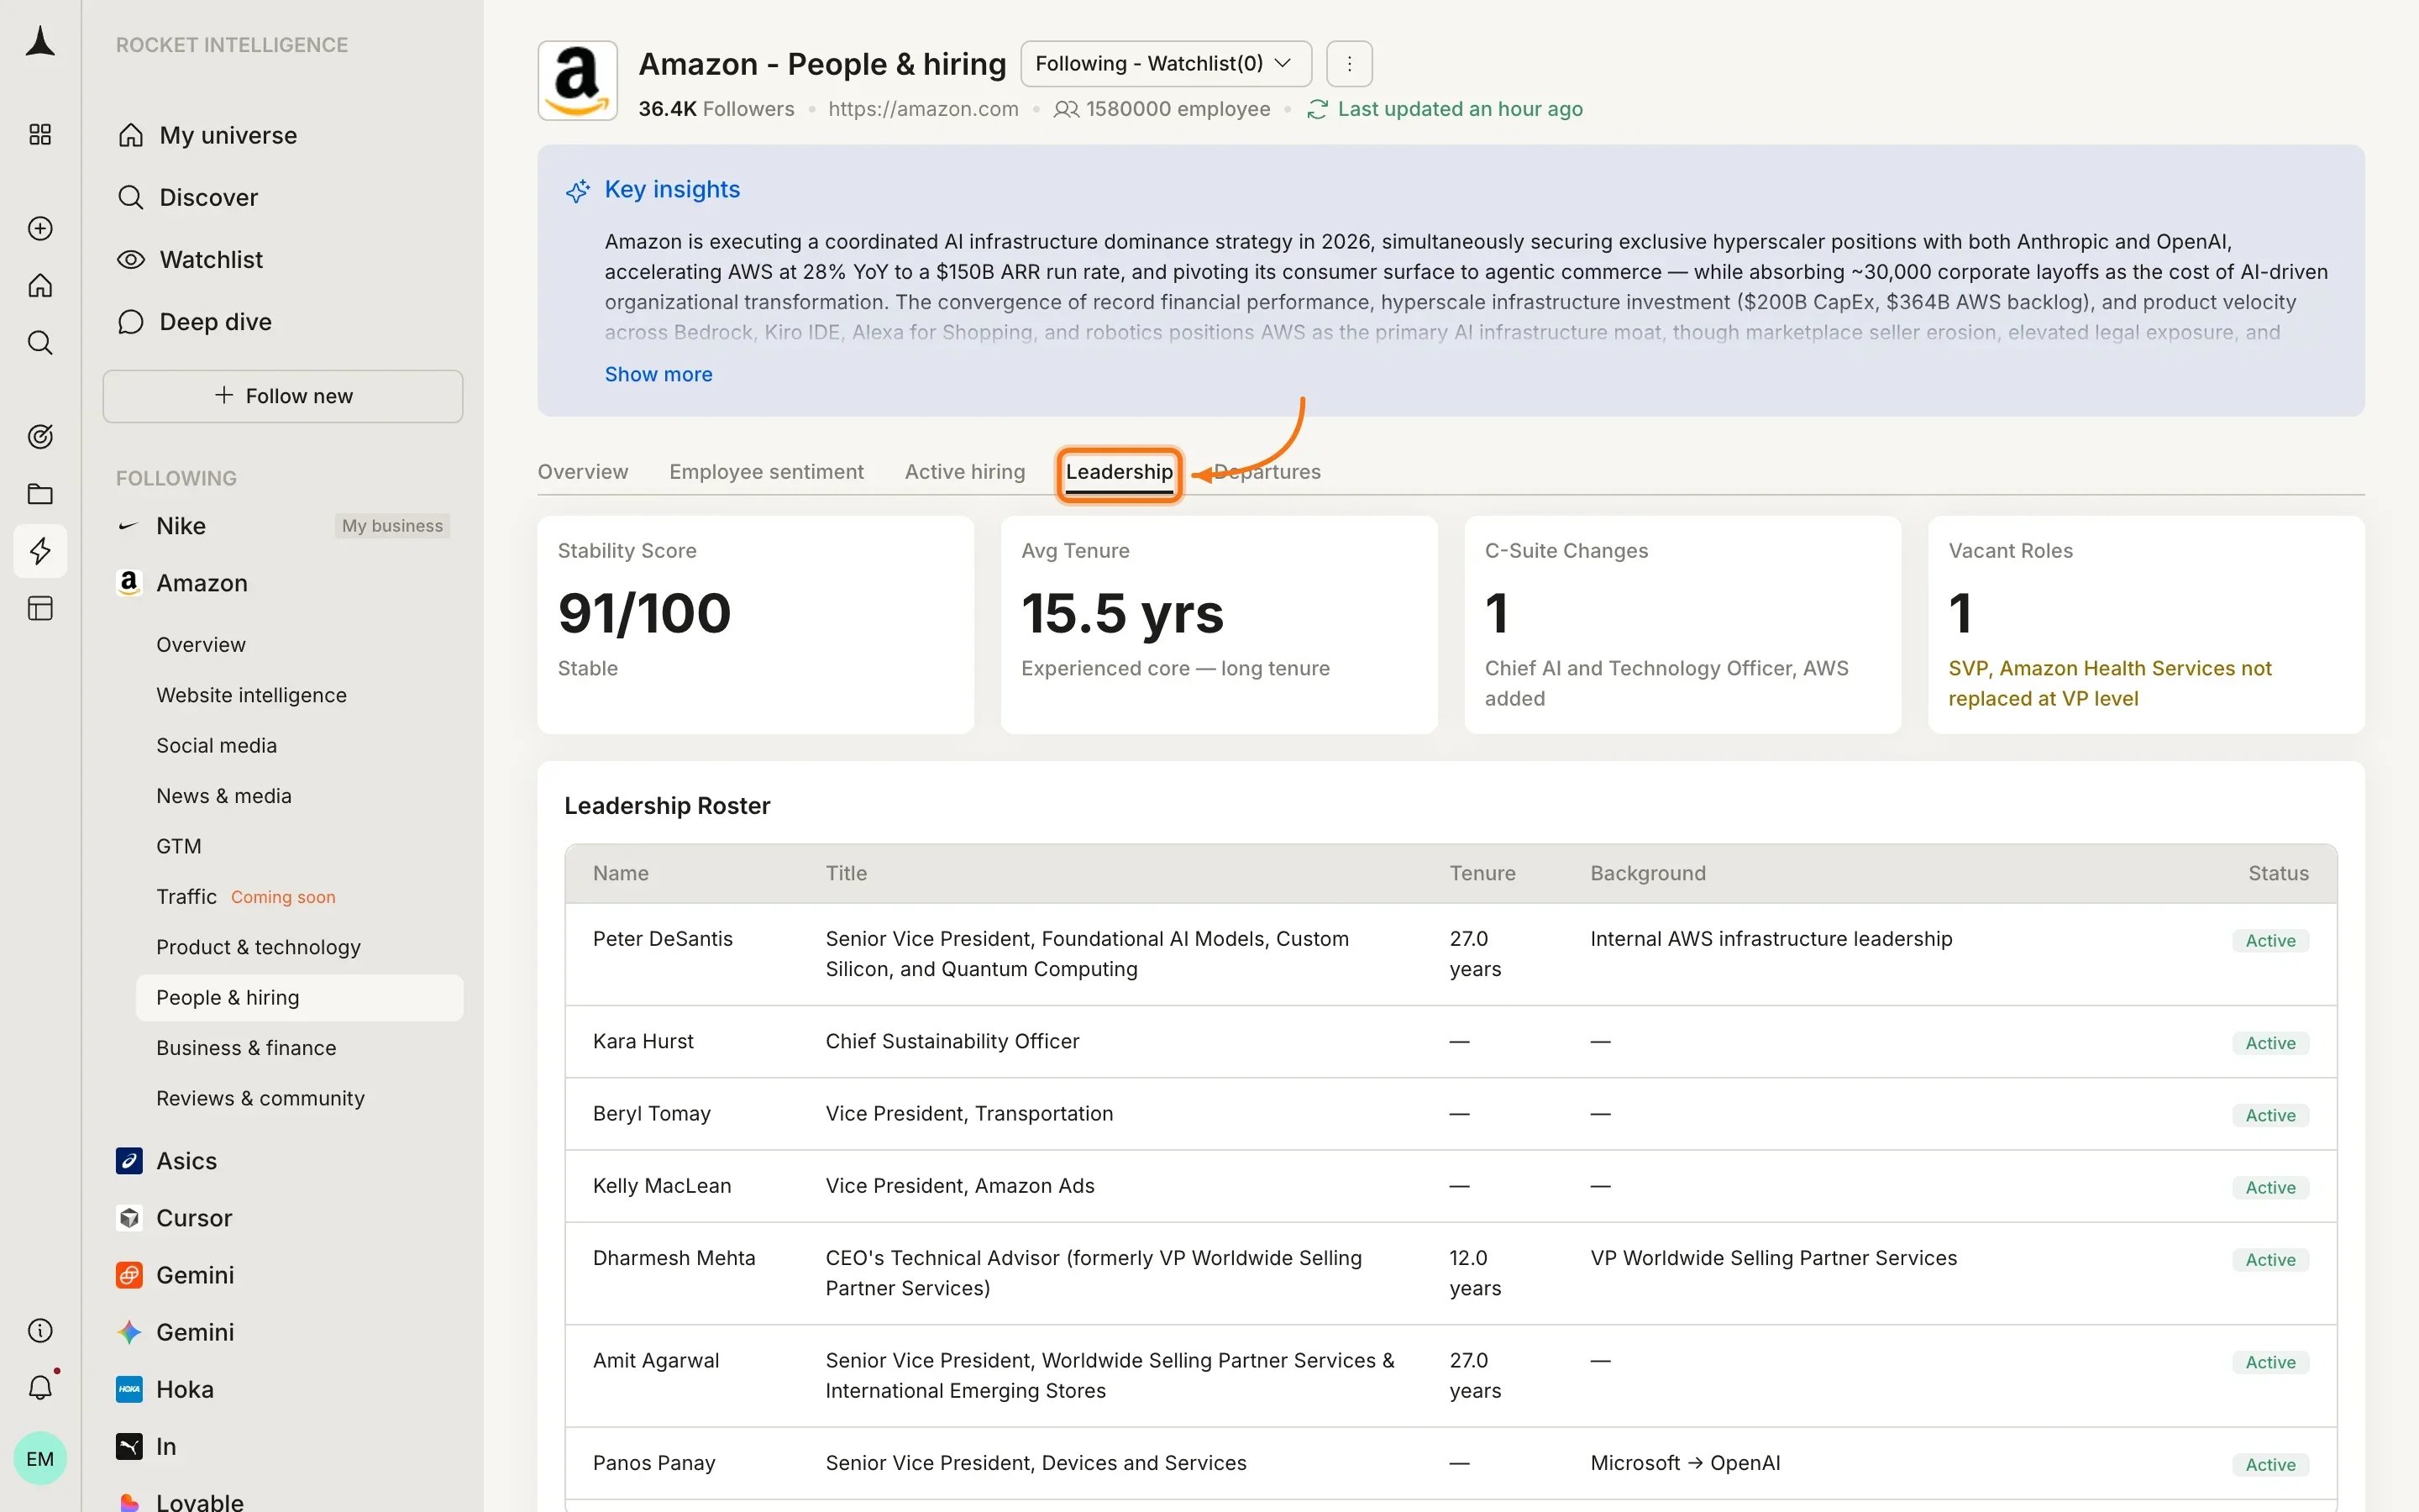Open the folder icon in the left rail
Screen dimensions: 2419x1512
tap(40, 493)
